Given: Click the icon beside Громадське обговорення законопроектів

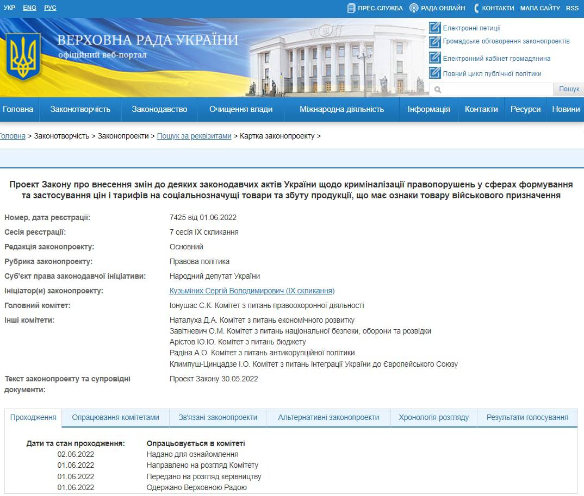Looking at the screenshot, I should pyautogui.click(x=434, y=42).
